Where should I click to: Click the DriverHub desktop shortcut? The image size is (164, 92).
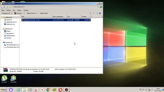[x=13, y=79]
